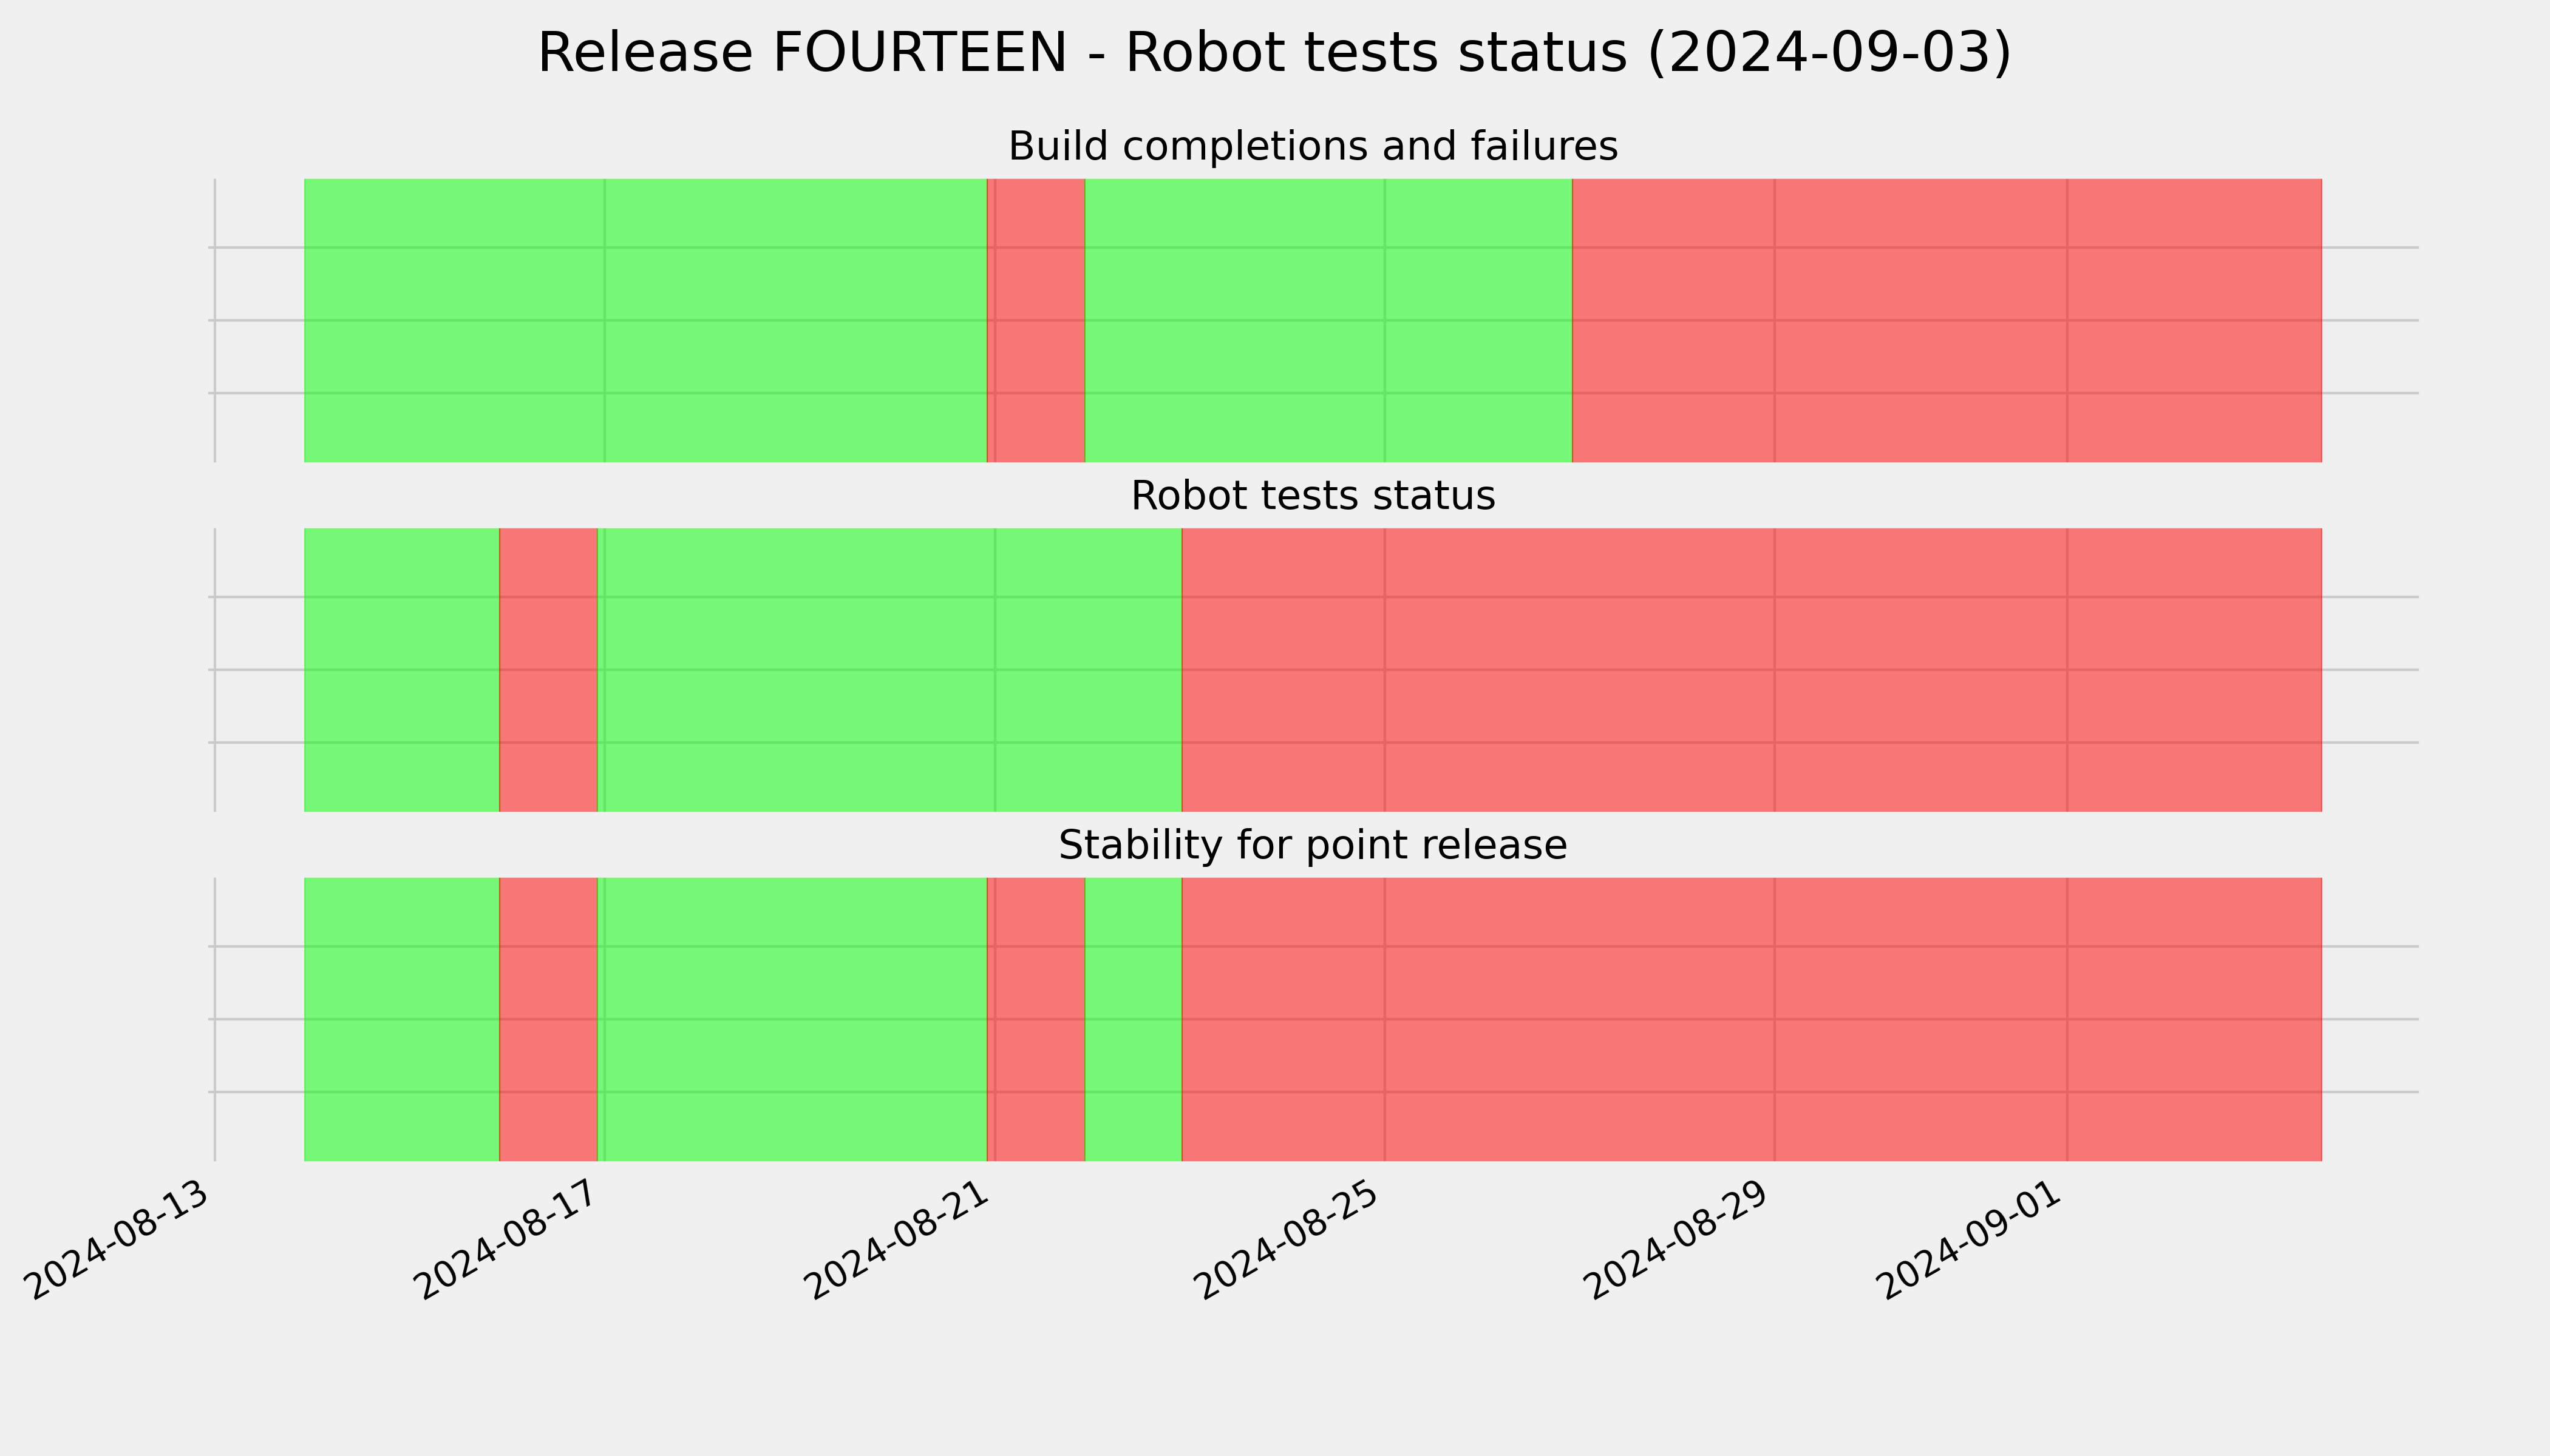Click the small red band in Robot tests

tap(548, 670)
